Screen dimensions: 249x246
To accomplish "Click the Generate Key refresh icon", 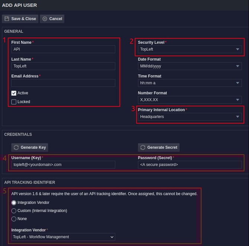I will click(16, 147).
